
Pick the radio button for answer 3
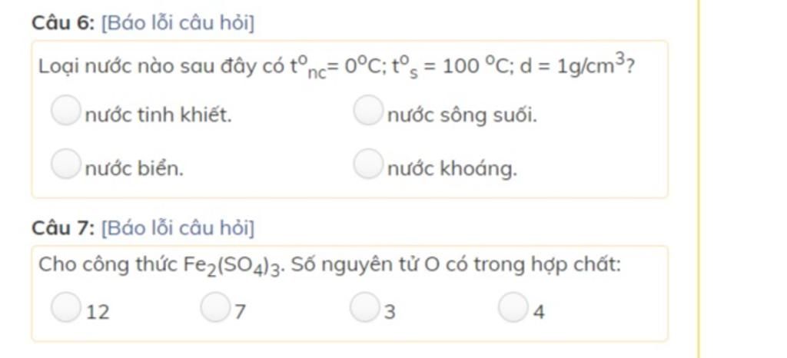[364, 307]
